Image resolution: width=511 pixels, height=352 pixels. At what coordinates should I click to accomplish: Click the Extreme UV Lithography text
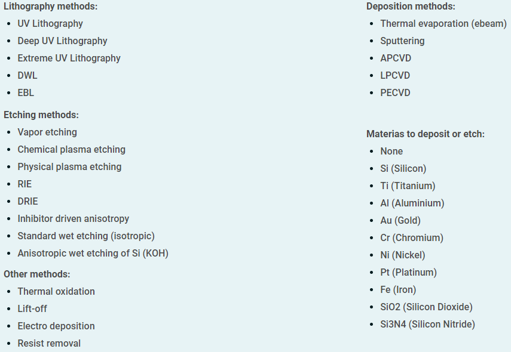pyautogui.click(x=69, y=58)
